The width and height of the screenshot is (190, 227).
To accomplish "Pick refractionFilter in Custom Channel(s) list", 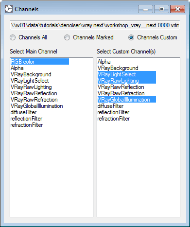I will coord(114,119).
